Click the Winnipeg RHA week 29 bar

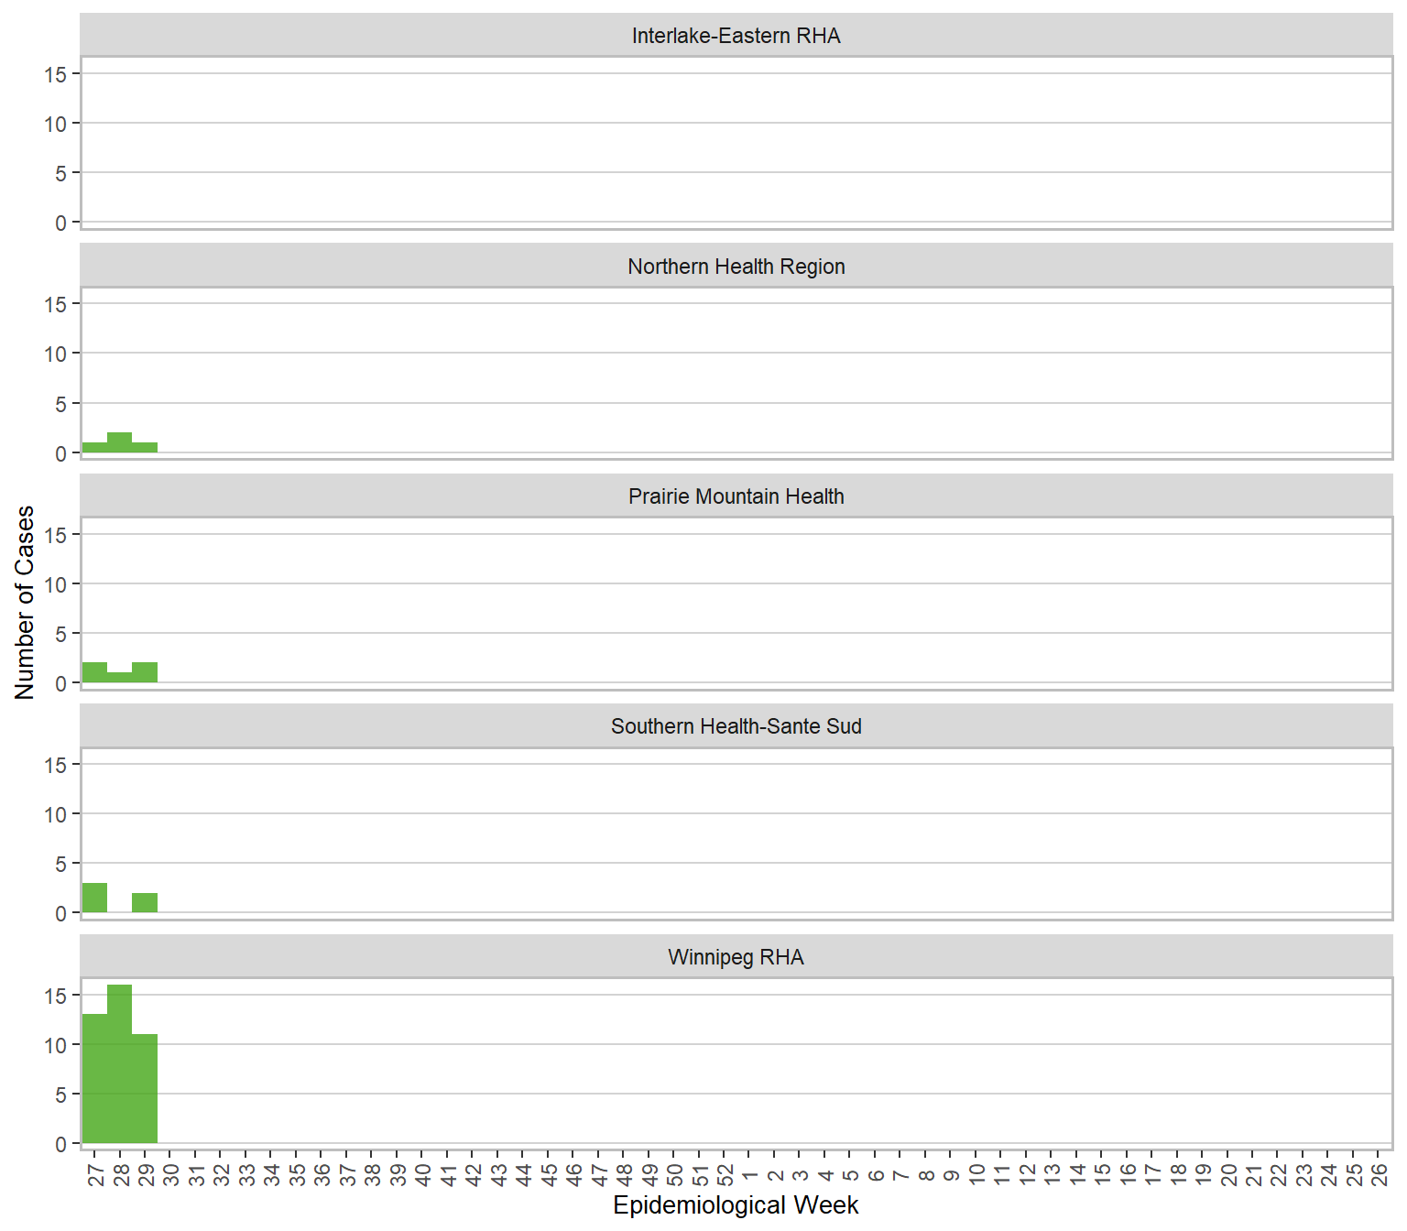(x=145, y=1089)
